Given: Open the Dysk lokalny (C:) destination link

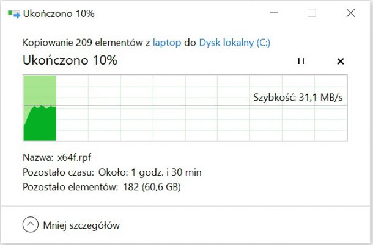Looking at the screenshot, I should [235, 43].
